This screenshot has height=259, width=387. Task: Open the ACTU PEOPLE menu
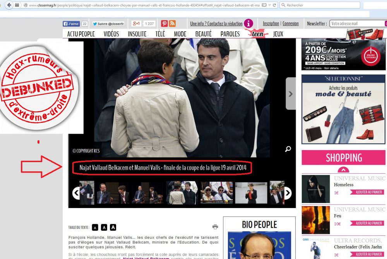tap(81, 34)
